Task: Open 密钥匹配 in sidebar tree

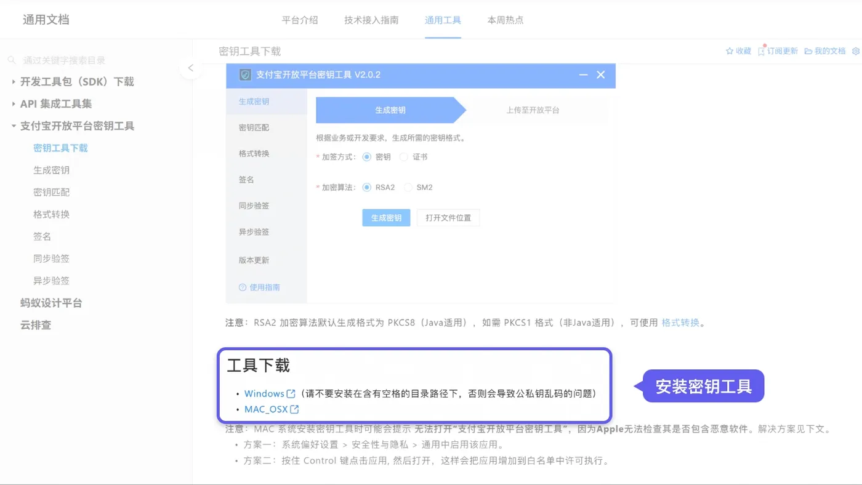Action: pyautogui.click(x=51, y=192)
